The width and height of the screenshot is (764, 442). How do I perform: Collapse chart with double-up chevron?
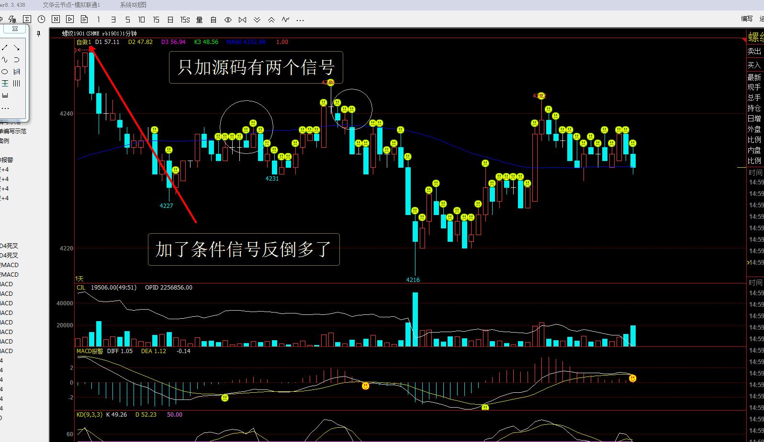[x=271, y=20]
